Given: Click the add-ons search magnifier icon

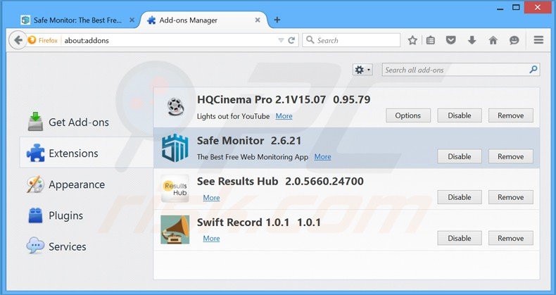Looking at the screenshot, I should click(x=533, y=70).
